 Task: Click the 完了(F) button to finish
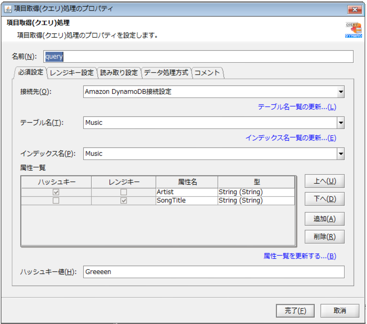tap(295, 310)
